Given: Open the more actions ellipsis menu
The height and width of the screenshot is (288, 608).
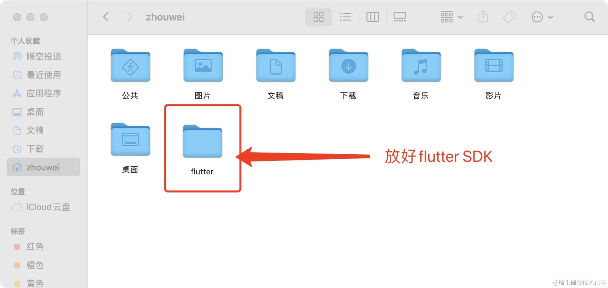Looking at the screenshot, I should click(542, 17).
